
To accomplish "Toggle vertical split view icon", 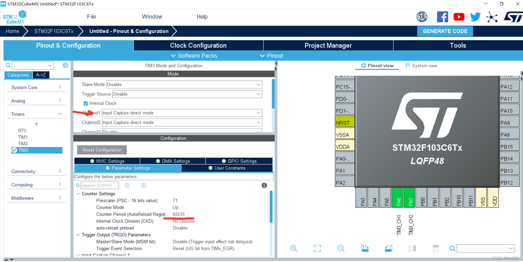I will pos(412,248).
